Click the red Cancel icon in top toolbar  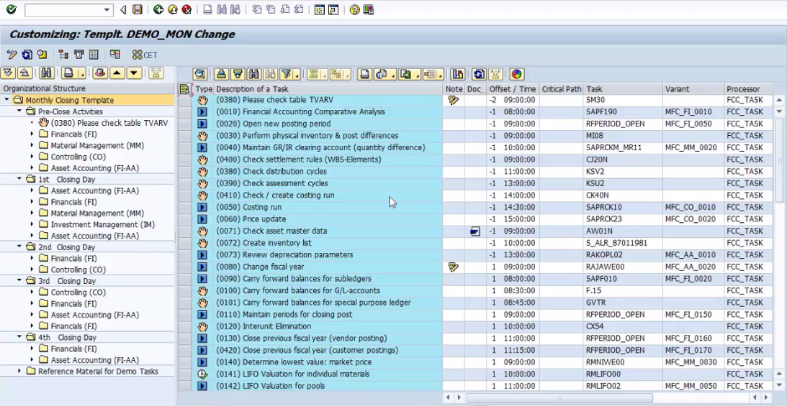187,10
